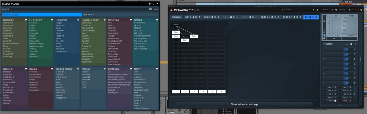Adjust multiparameter 4 slider at 50%
Screen dimensions: 367x114
coord(348,64)
